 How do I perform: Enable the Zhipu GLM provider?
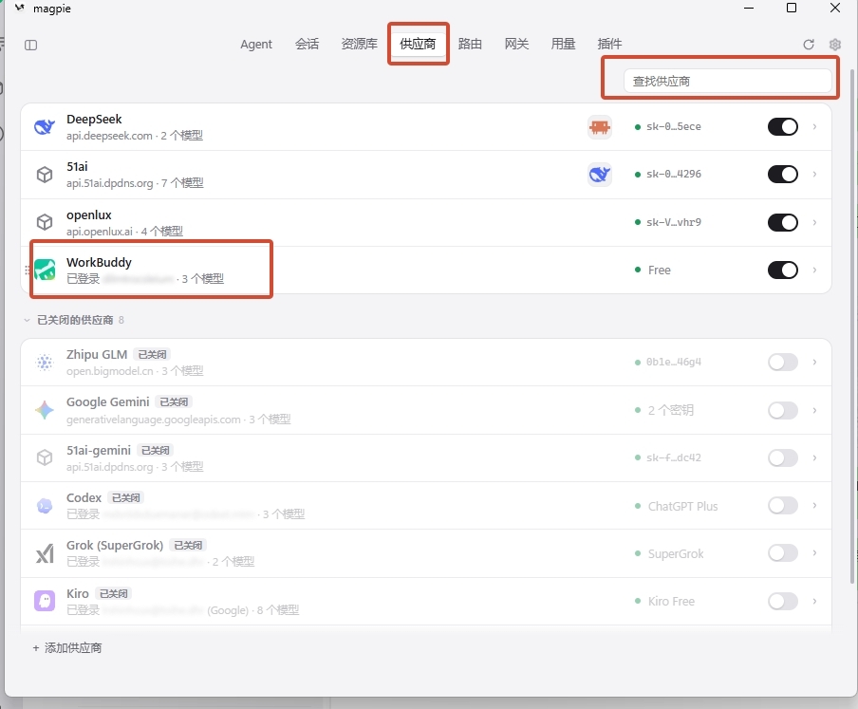(x=782, y=363)
